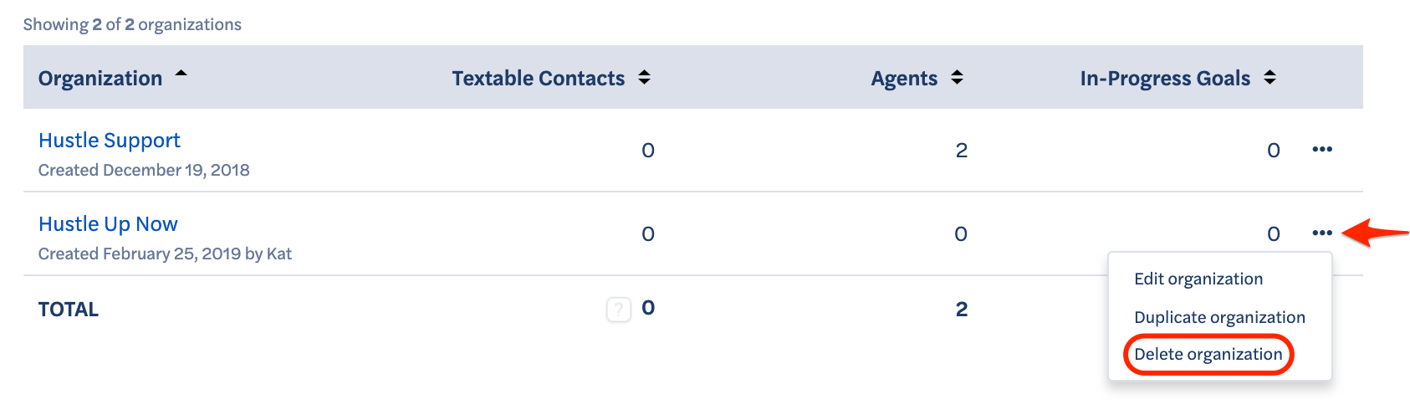1410x420 pixels.
Task: Click the help question mark in TOTAL row
Action: (x=619, y=310)
